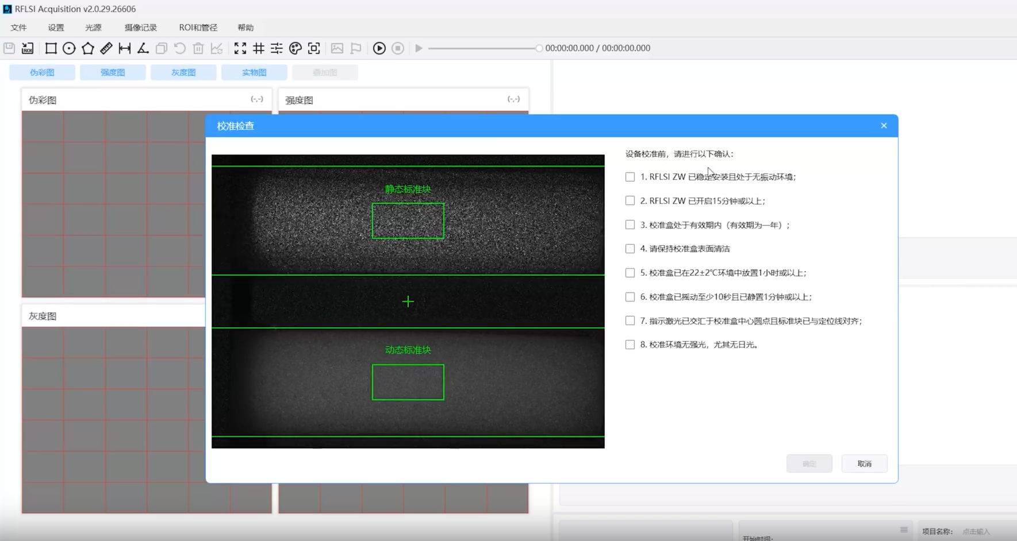
Task: Check item 1 stable installation checkbox
Action: [630, 177]
